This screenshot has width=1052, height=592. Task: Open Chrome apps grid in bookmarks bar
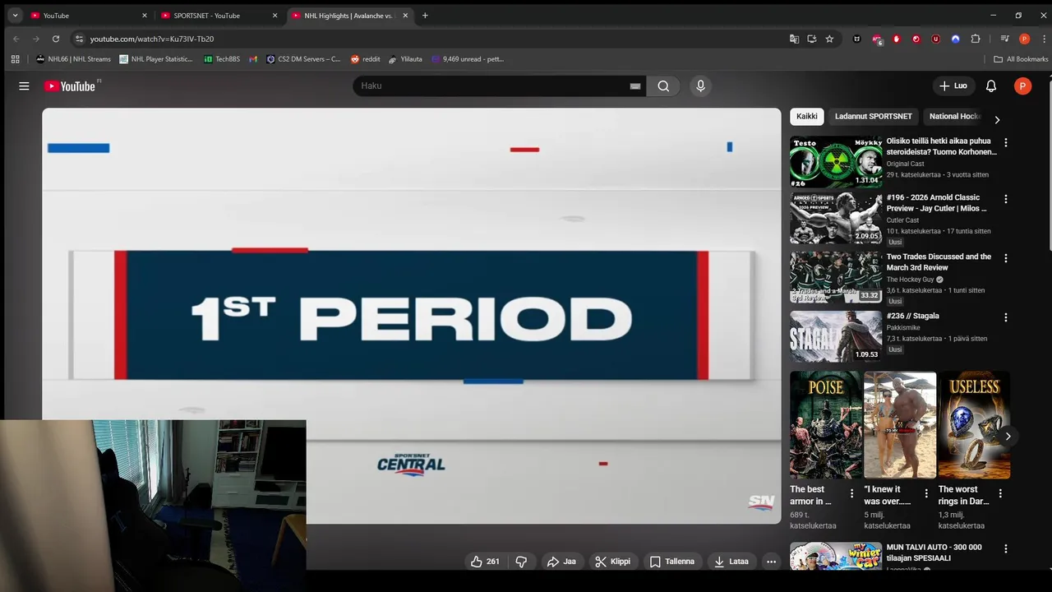(x=15, y=59)
